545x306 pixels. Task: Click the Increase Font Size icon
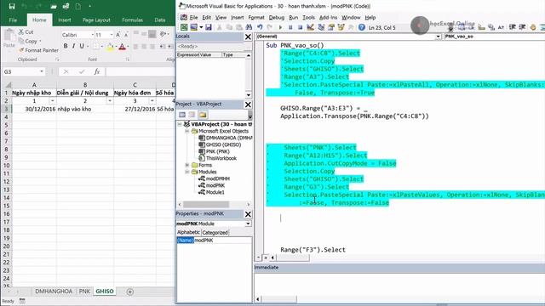tap(118, 35)
